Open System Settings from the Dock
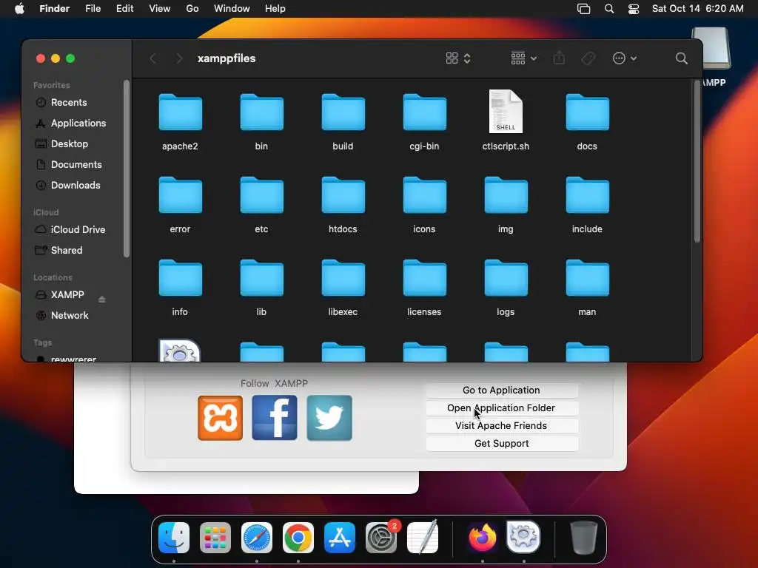 381,538
